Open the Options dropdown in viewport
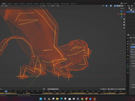The width and height of the screenshot is (135, 101). point(123,8)
